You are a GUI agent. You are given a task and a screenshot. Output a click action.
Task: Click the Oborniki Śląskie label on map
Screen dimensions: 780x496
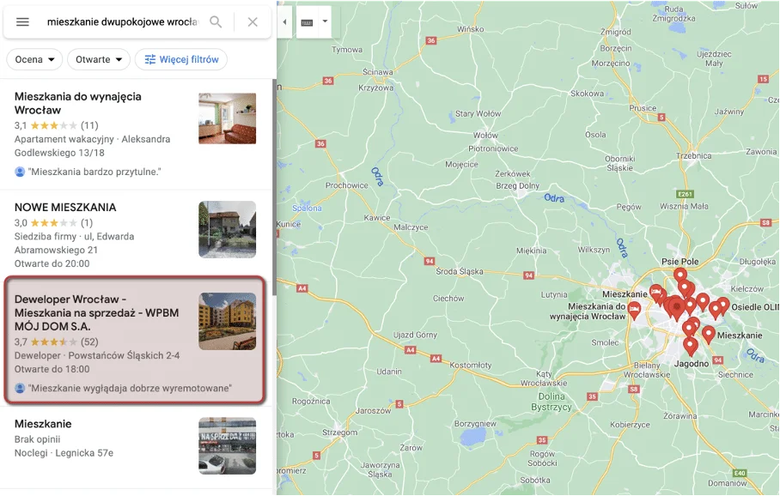[620, 164]
